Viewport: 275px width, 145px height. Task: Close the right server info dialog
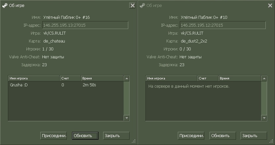(x=270, y=6)
